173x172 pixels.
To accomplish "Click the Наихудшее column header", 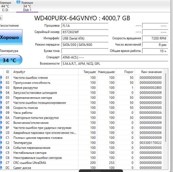I will (106, 72).
